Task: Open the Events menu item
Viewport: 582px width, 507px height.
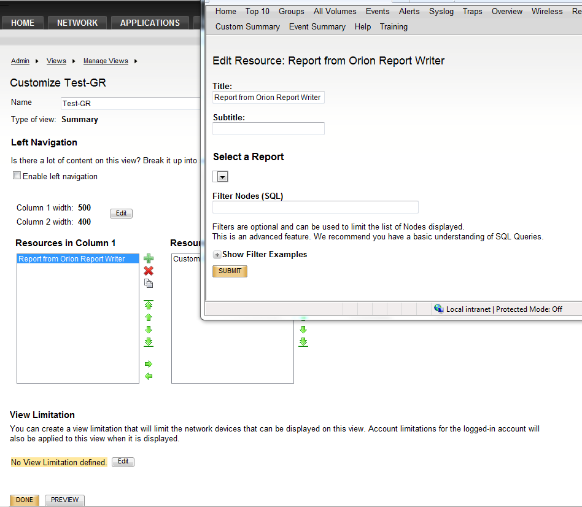Action: (x=378, y=12)
